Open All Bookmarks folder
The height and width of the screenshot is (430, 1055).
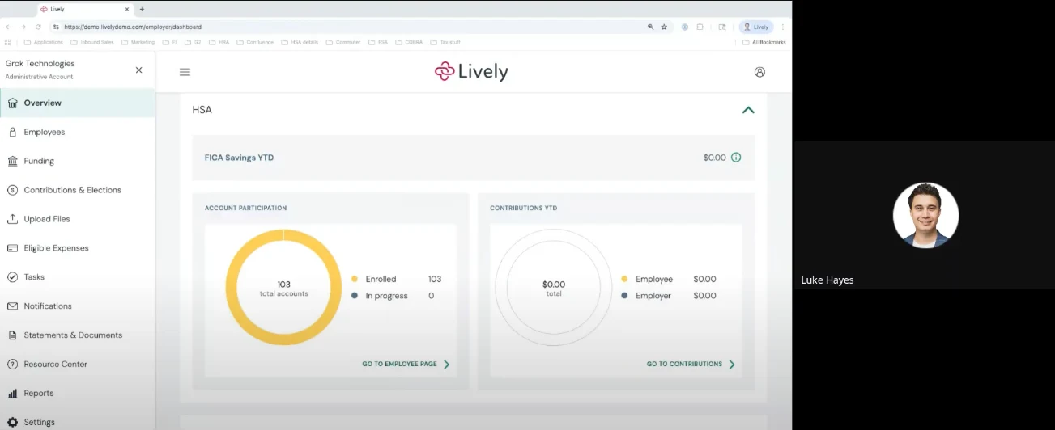point(764,42)
